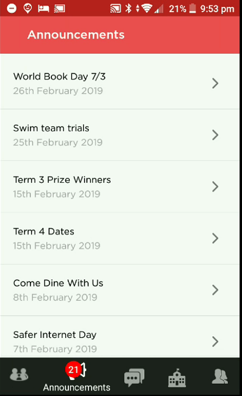Tap the Announcements header title
The image size is (242, 396).
76,35
